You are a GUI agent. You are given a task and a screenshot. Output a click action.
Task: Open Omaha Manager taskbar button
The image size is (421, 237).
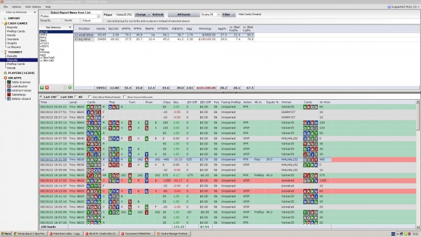(173, 234)
